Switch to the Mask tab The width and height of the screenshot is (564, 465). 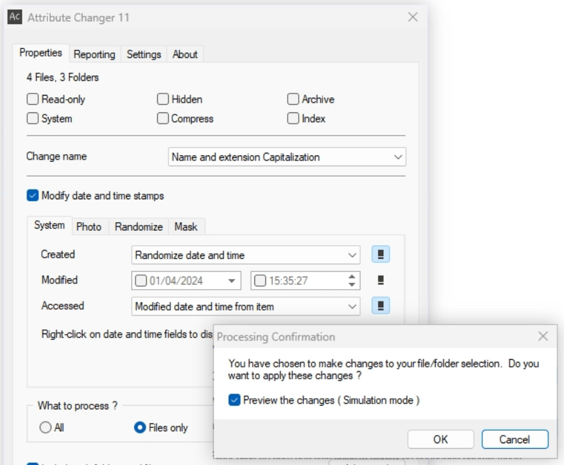186,226
